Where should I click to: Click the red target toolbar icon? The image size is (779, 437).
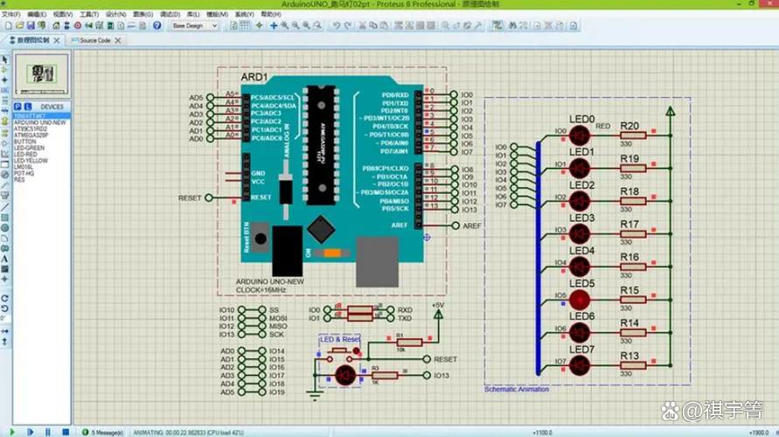pos(78,25)
